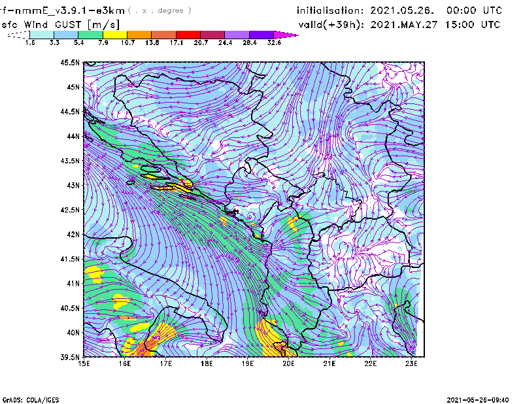Screen dimensions: 523x404
Task: Click the orange legend swatch (10.7–13.8)
Action: pos(139,35)
